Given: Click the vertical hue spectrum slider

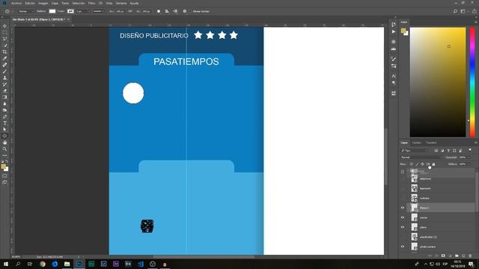Looking at the screenshot, I should 472,82.
